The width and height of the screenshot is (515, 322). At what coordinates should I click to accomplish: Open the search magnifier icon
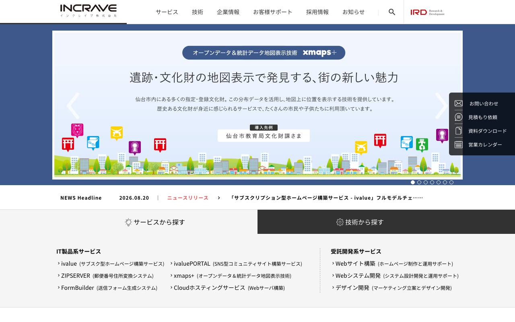point(392,12)
